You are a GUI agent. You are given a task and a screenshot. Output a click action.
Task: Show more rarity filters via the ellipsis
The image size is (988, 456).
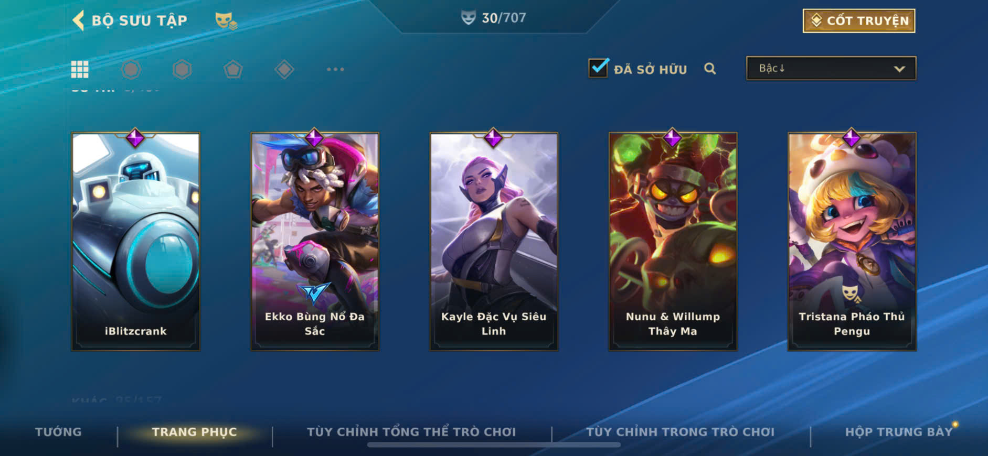pyautogui.click(x=335, y=69)
